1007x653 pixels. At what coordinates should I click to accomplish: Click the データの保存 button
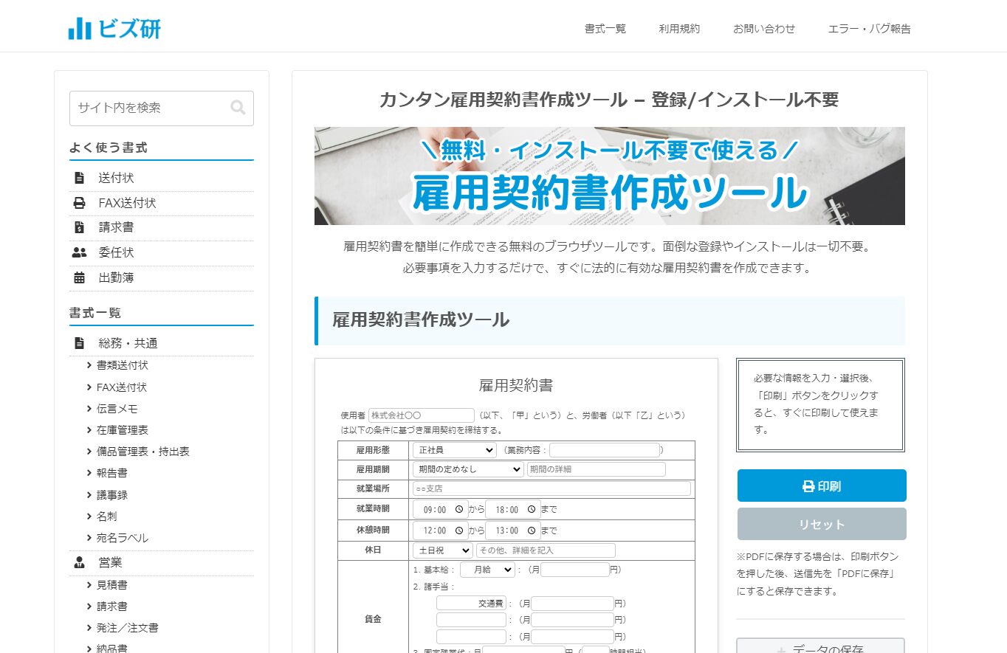tap(820, 646)
